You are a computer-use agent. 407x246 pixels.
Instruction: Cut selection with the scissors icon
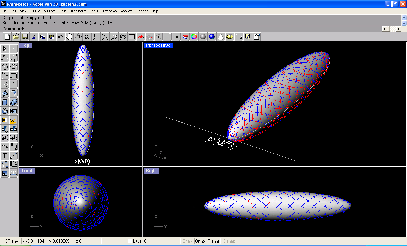pos(34,37)
